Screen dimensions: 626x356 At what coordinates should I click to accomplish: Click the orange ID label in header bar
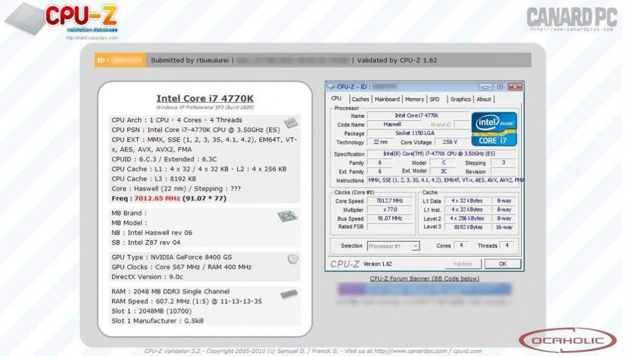pos(120,60)
